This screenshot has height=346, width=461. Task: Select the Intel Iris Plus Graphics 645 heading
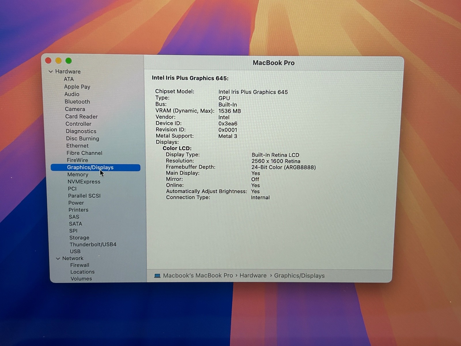[x=190, y=78]
